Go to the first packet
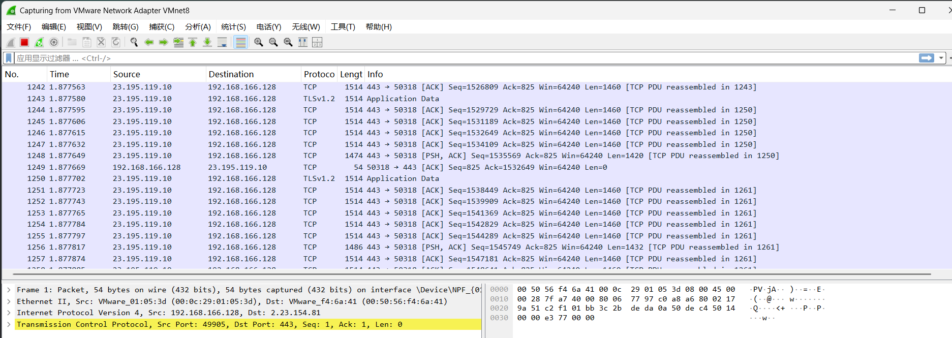Screen dimensions: 952x338 click(193, 42)
